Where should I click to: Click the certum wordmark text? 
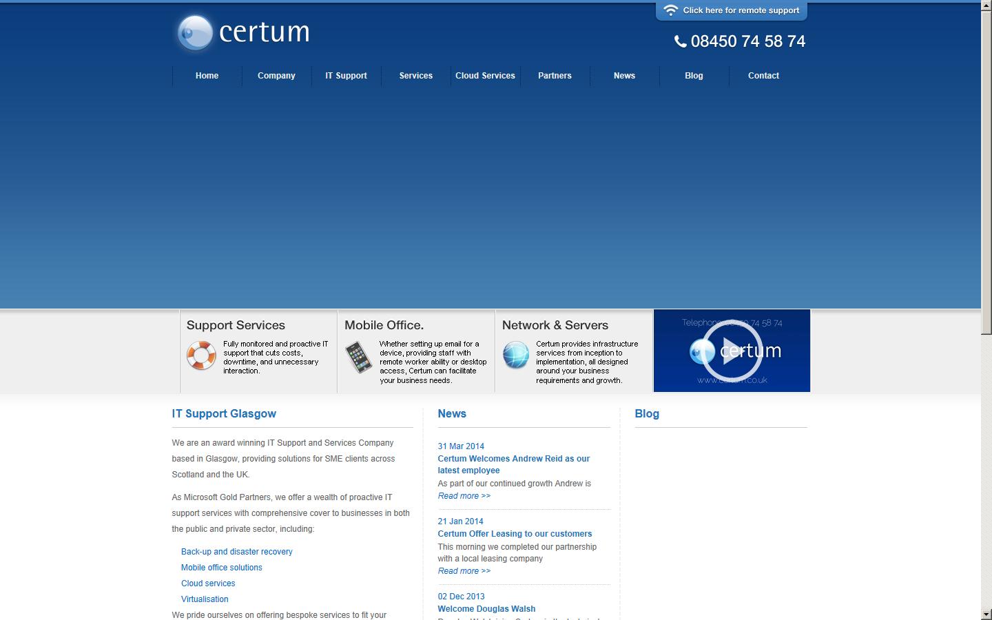pyautogui.click(x=265, y=32)
